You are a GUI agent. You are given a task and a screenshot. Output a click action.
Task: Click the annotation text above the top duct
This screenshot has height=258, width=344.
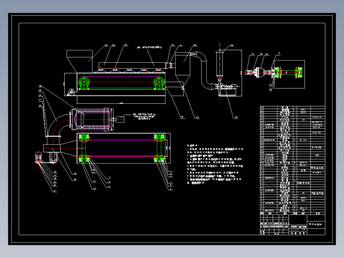tap(150, 47)
